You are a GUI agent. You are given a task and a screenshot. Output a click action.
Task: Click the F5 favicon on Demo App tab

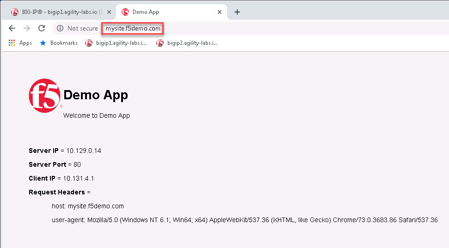[125, 12]
